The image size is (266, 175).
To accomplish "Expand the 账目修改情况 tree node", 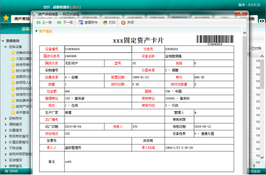I will click(6, 136).
